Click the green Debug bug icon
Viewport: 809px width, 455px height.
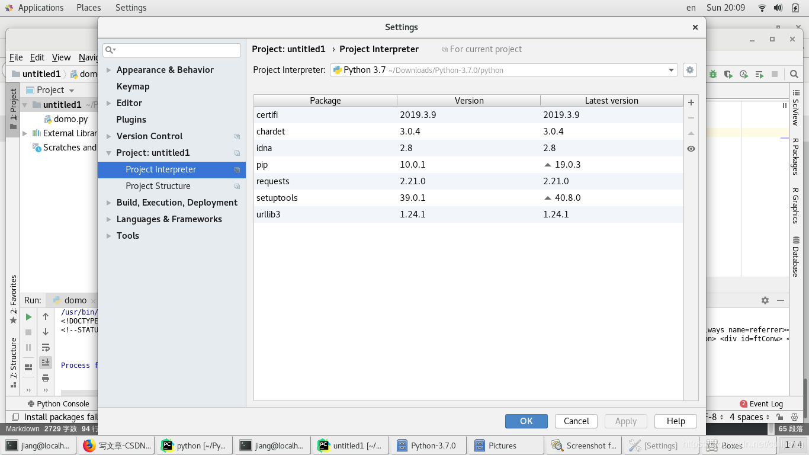click(x=713, y=74)
